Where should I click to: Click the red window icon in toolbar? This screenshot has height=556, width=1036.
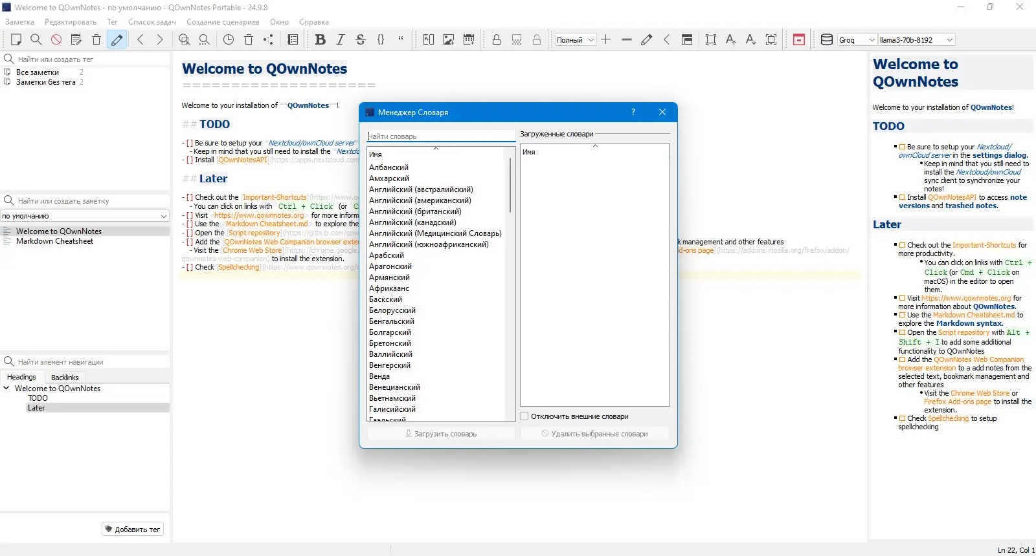[x=799, y=39]
